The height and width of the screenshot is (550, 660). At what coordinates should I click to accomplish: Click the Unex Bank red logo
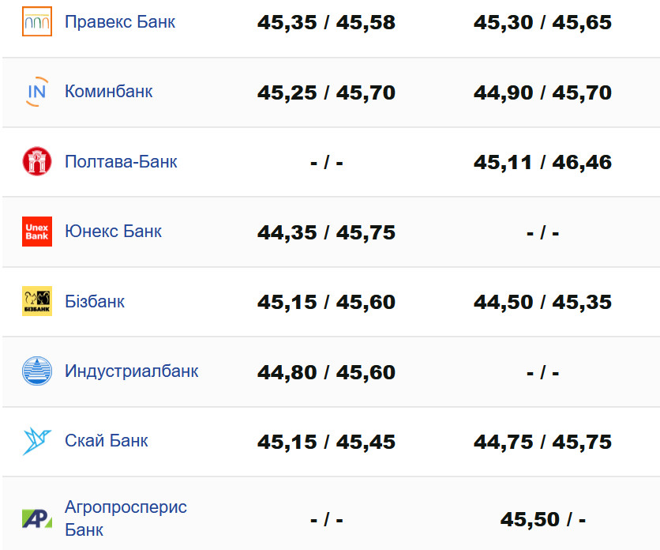click(x=37, y=232)
